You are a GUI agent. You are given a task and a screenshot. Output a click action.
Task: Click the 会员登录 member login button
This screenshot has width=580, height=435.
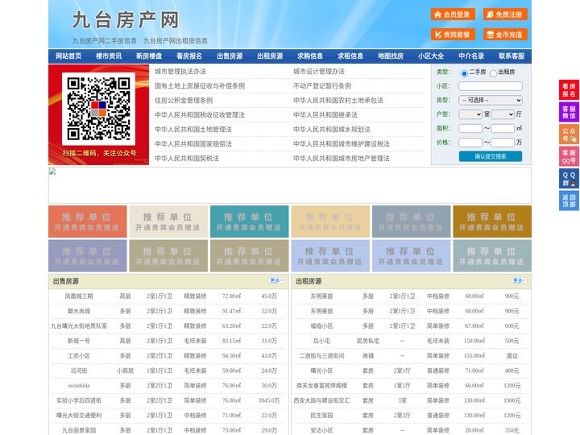(x=453, y=14)
